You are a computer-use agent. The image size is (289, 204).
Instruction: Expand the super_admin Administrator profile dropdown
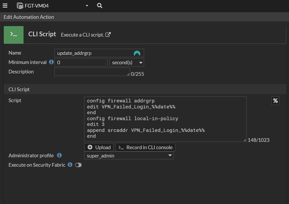point(129,156)
